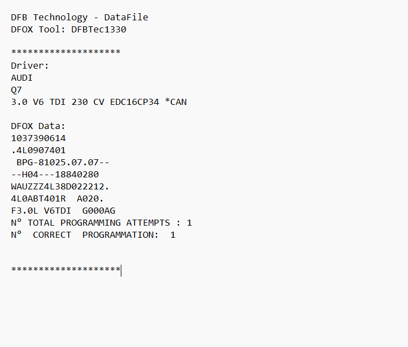Click the "DFOX Data:" label line
This screenshot has height=347, width=408.
38,126
